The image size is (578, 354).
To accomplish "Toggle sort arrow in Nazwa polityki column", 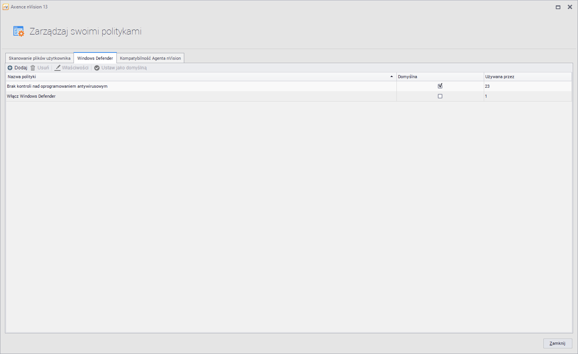I will pos(391,77).
